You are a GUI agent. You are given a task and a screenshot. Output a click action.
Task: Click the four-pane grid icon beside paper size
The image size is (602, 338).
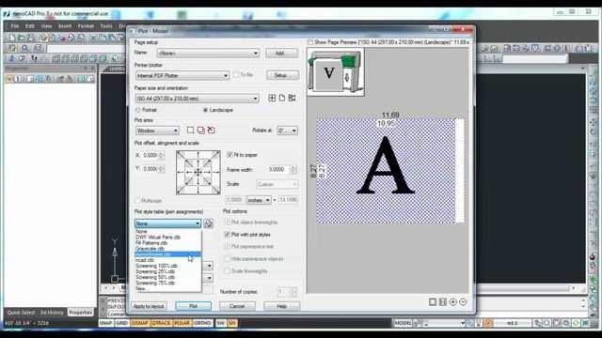272,98
